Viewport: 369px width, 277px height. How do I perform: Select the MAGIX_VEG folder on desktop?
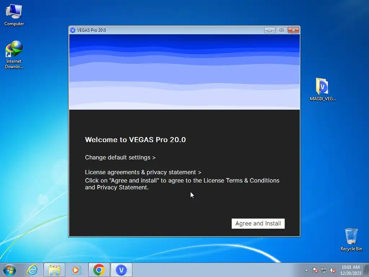pos(323,89)
